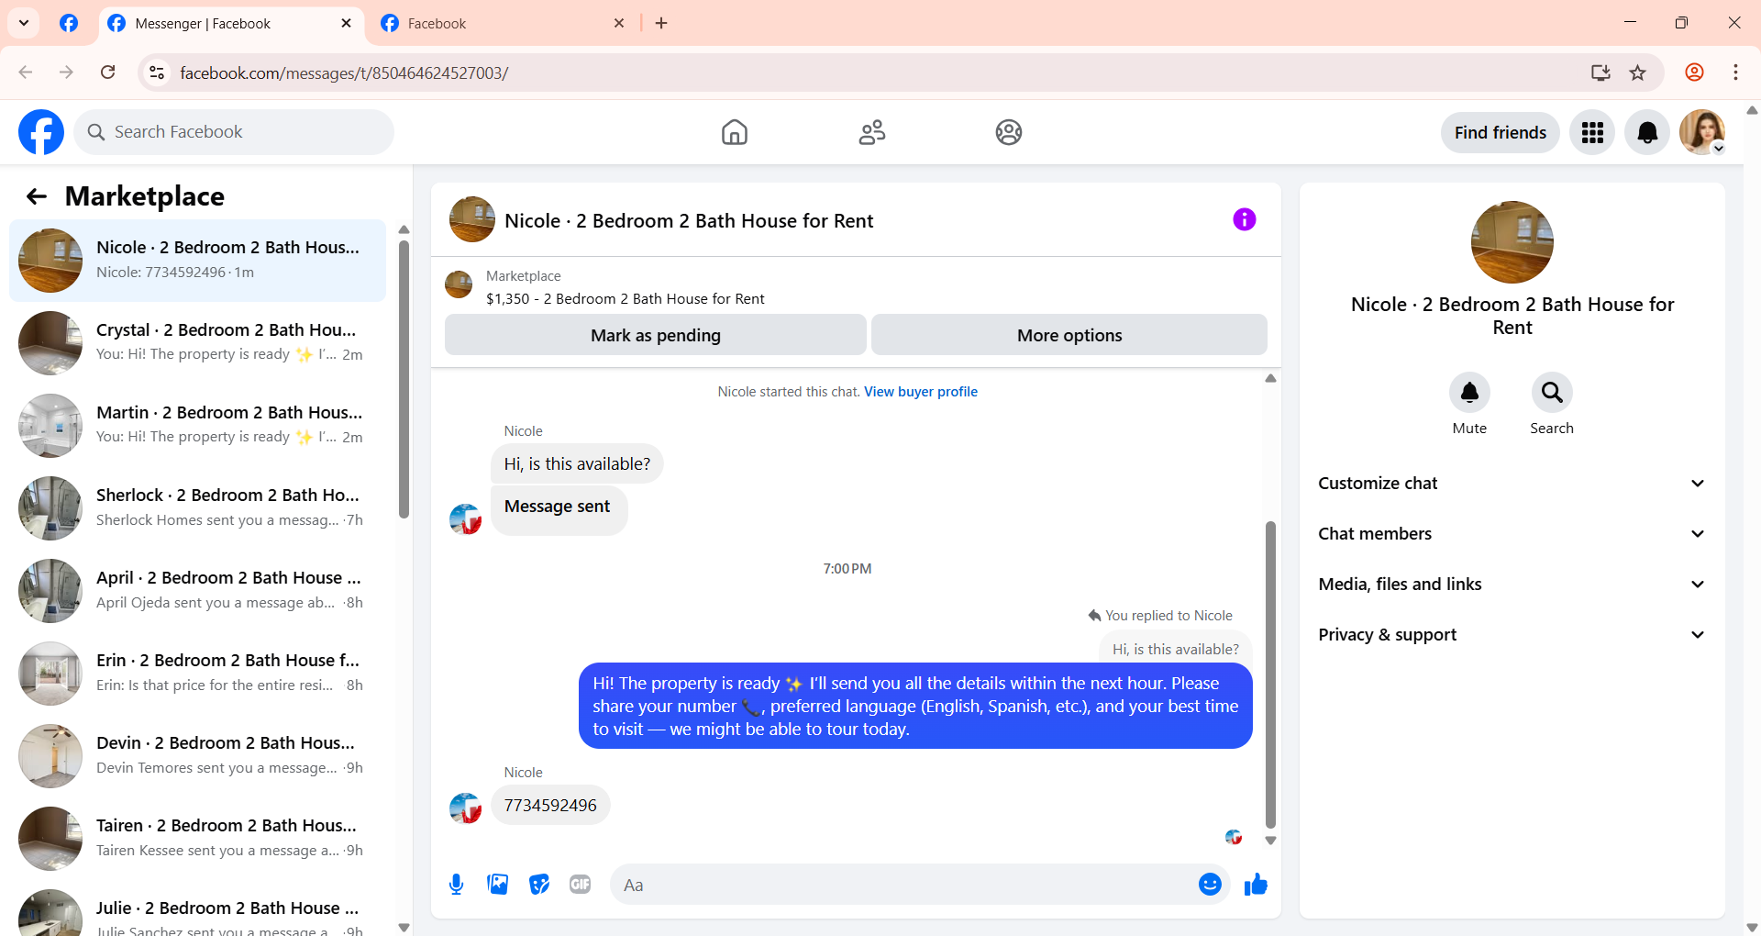Open Tairen's conversation in the list
The width and height of the screenshot is (1761, 936).
click(197, 839)
